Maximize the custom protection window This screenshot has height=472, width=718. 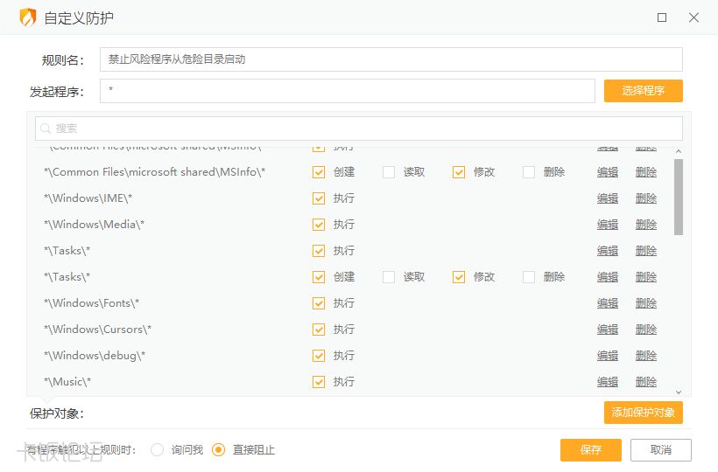tap(662, 17)
